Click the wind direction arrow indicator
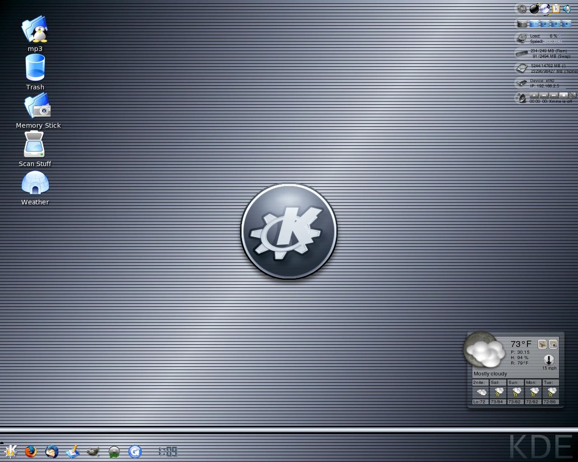Screen dimensions: 578x462 (x=549, y=360)
